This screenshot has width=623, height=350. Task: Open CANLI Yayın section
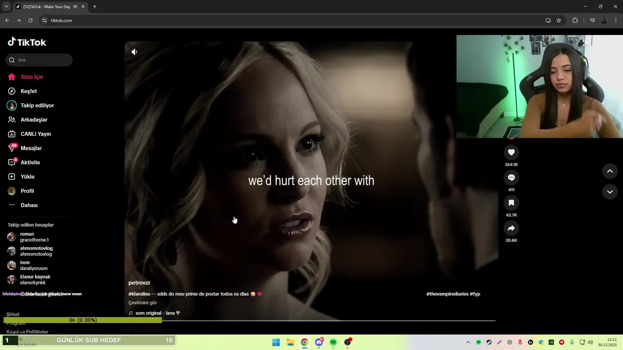coord(29,134)
